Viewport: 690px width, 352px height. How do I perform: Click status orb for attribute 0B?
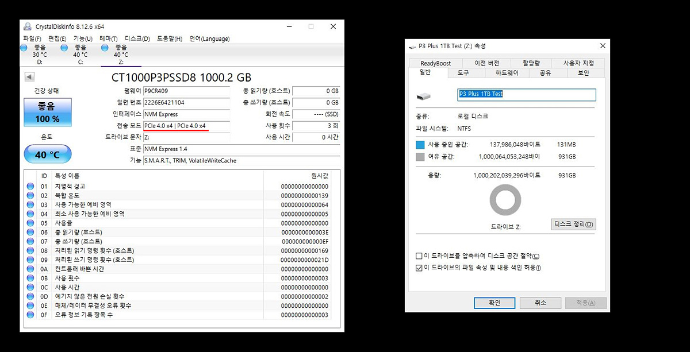point(30,278)
